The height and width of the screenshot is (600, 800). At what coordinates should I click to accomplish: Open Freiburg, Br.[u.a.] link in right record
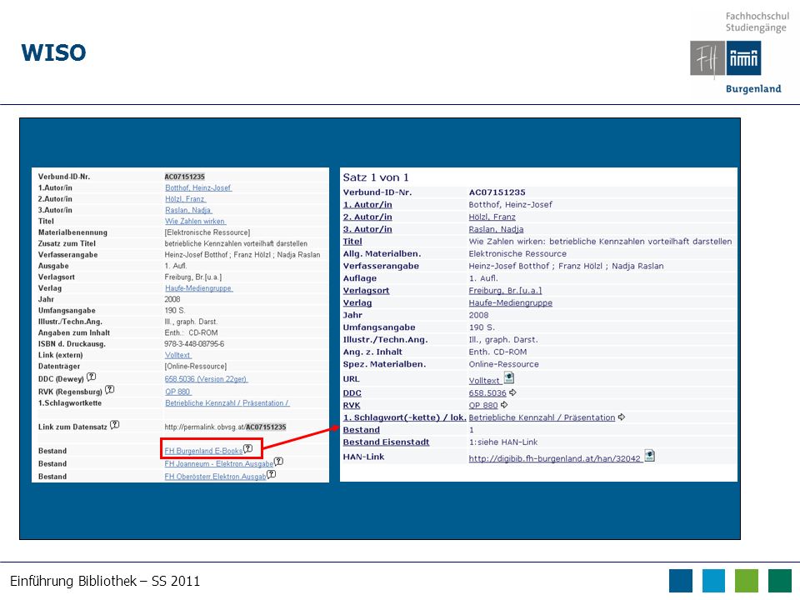tap(505, 290)
